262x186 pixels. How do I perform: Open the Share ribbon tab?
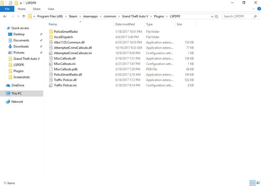point(37,9)
